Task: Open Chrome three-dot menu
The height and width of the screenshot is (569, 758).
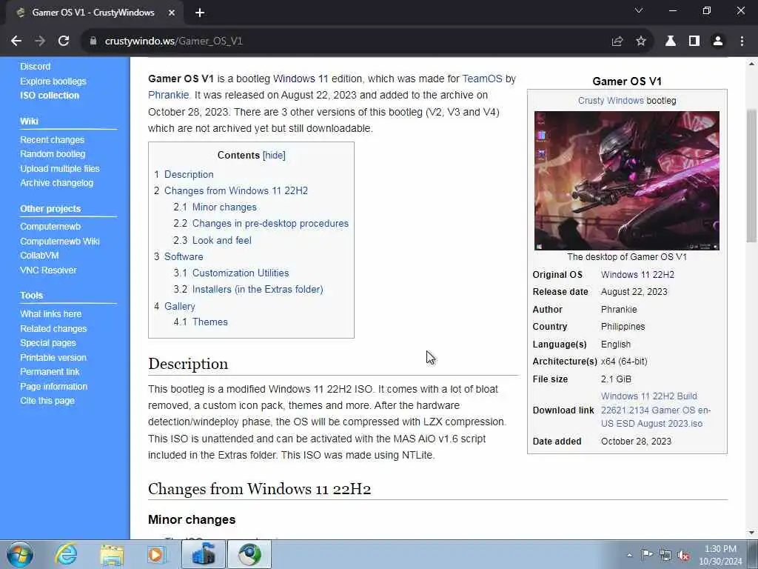Action: click(x=742, y=41)
